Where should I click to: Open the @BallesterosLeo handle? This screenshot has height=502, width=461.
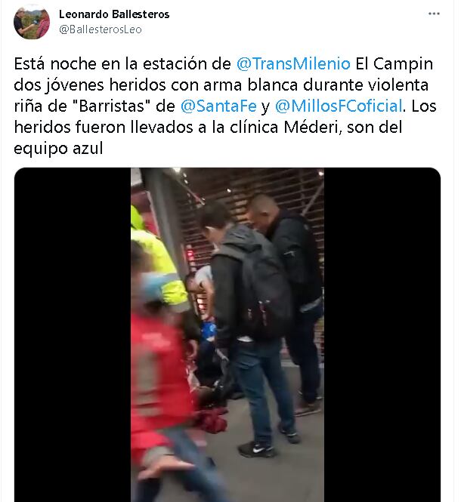pyautogui.click(x=101, y=29)
